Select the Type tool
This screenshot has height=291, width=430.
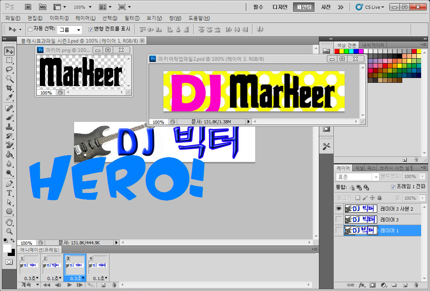[9, 193]
